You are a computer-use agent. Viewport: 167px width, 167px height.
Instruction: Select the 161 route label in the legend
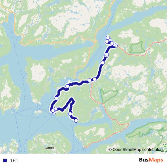[14, 161]
